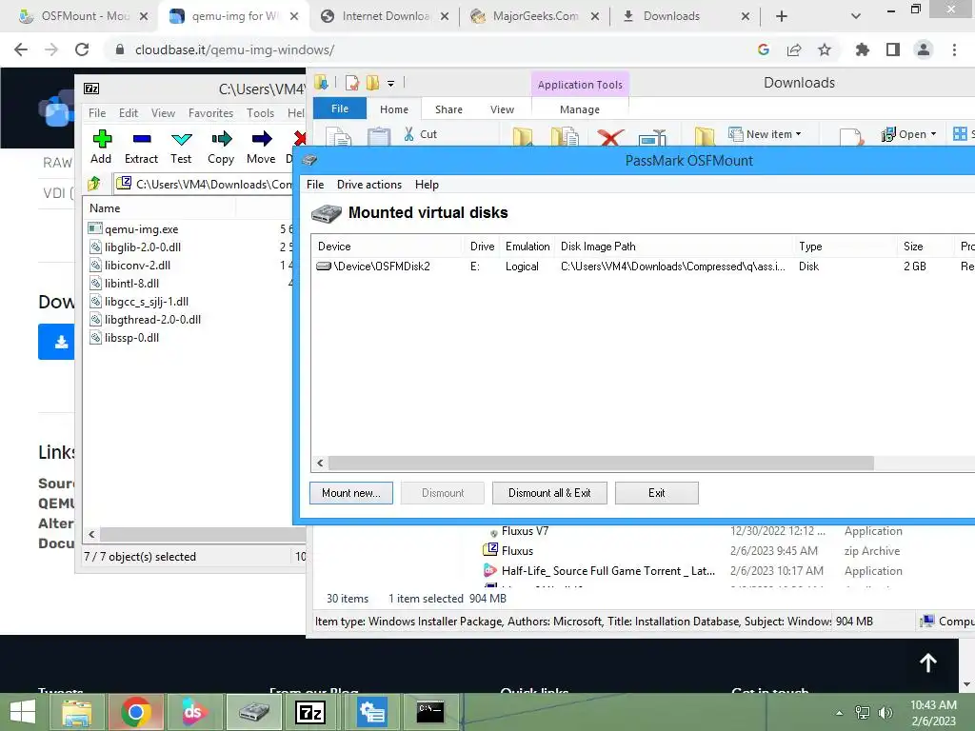Open Windows Start button
The width and height of the screenshot is (975, 731).
click(23, 712)
